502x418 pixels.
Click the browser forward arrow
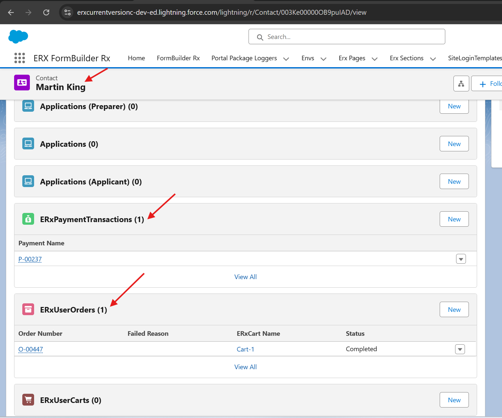coord(29,12)
